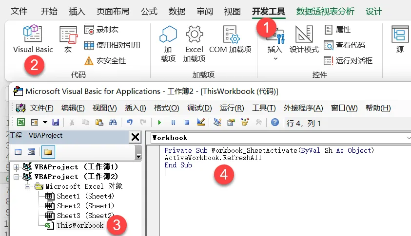This screenshot has width=411, height=236.
Task: Click View Object icon in project pane
Action: point(32,152)
